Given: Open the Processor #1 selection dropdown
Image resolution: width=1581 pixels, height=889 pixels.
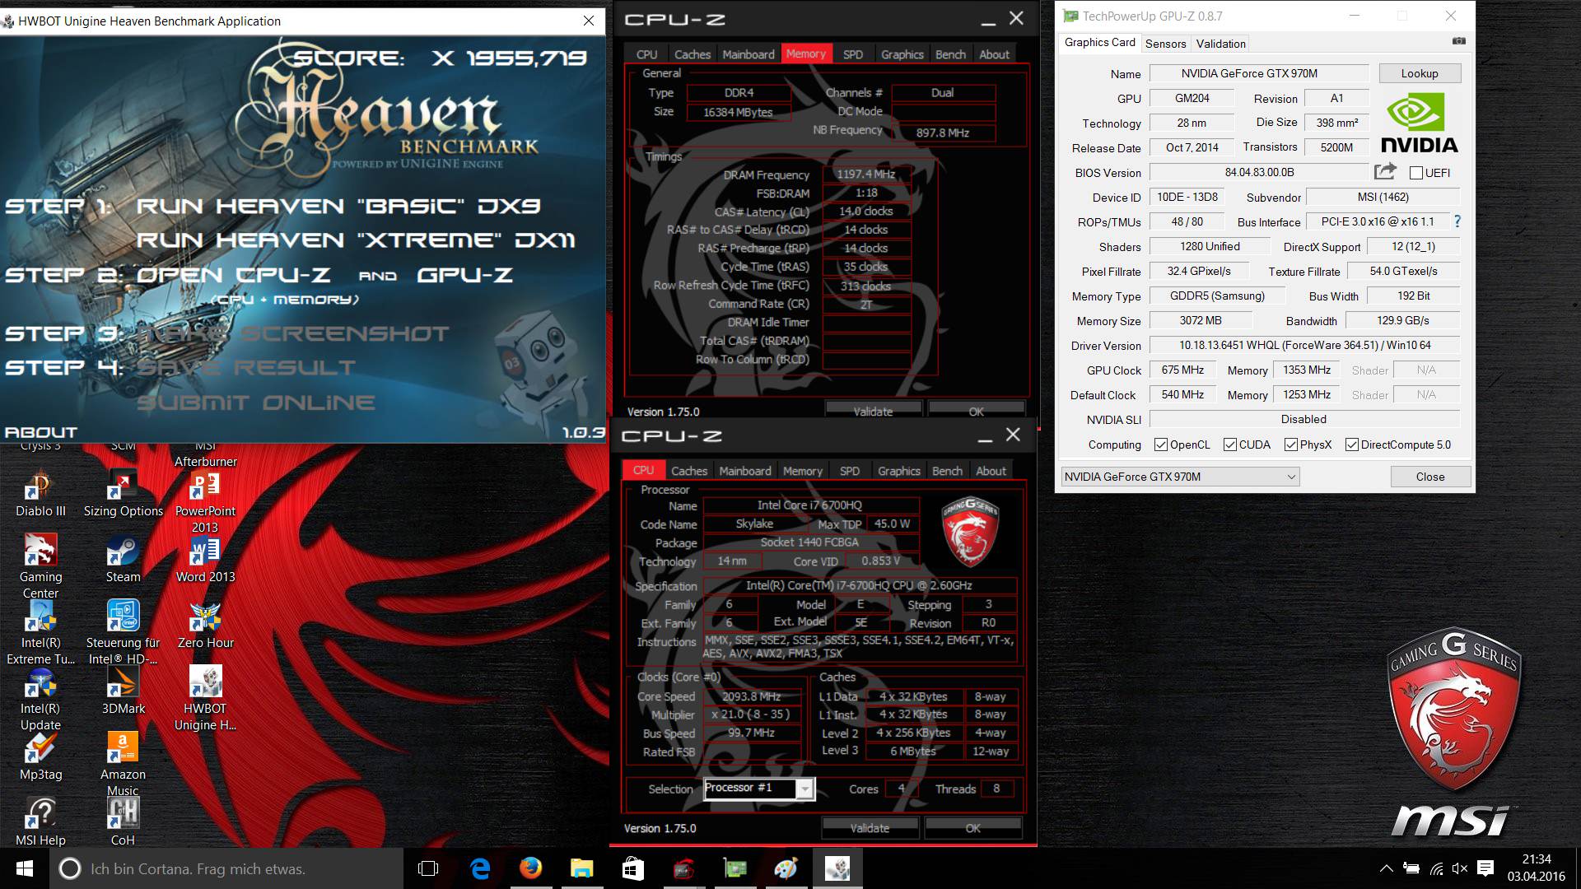Looking at the screenshot, I should click(x=759, y=789).
